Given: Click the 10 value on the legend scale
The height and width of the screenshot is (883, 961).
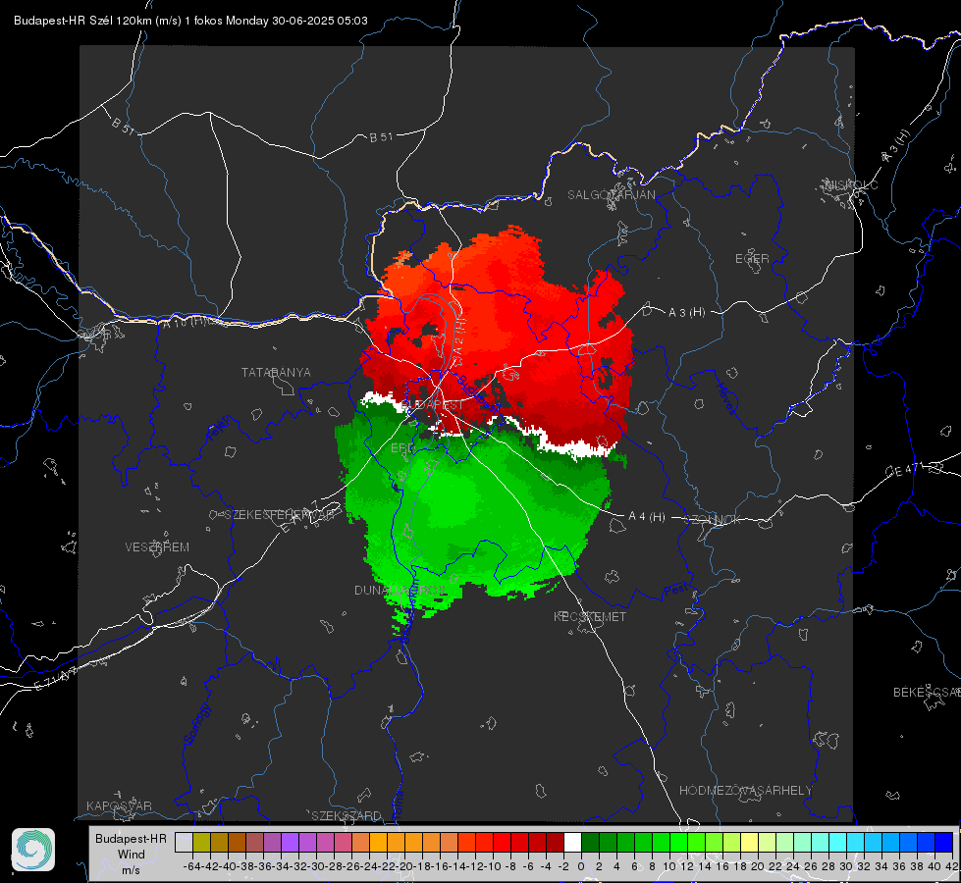Looking at the screenshot, I should click(669, 866).
